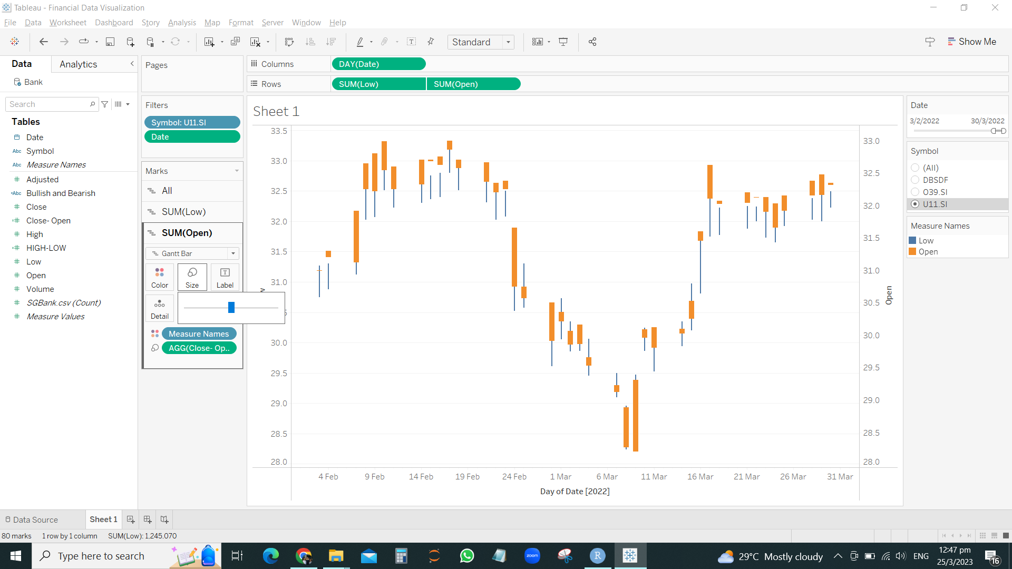Image resolution: width=1012 pixels, height=569 pixels.
Task: Open the Analysis menu
Action: tap(182, 22)
